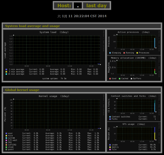The height and width of the screenshot is (155, 164).
Task: Open the Context switches and forks graph
Action: 134,107
